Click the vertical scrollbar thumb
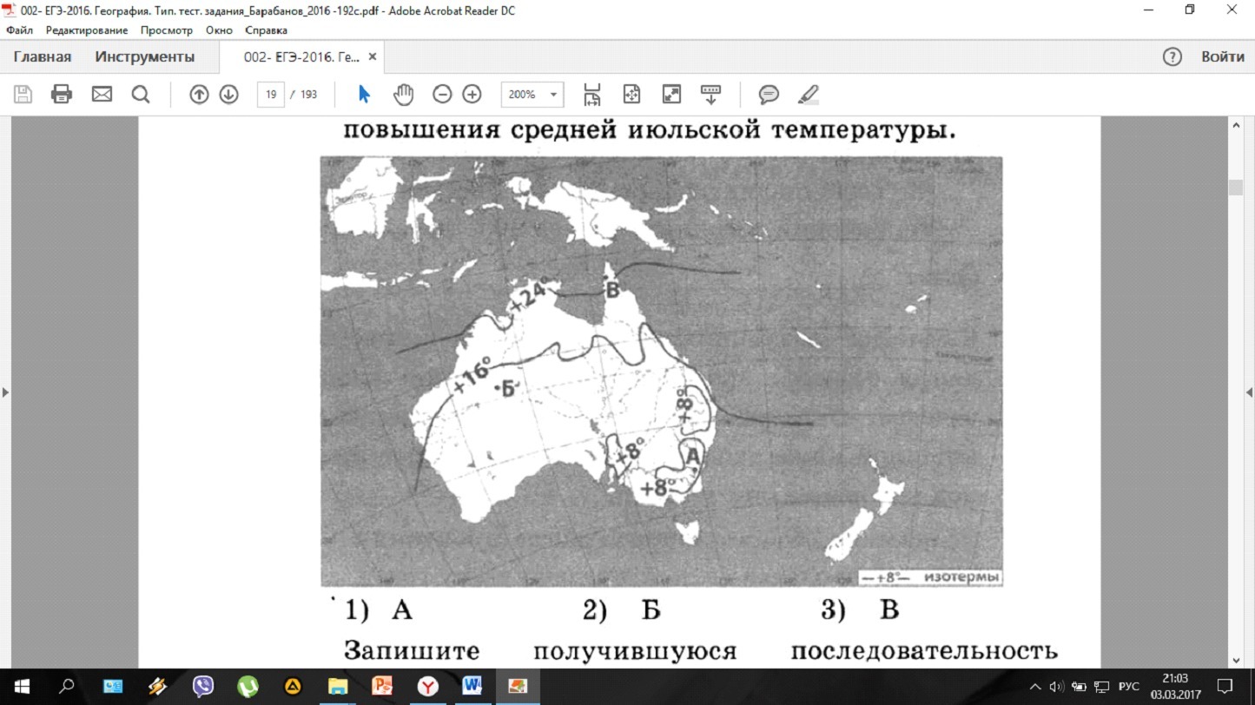Screen dimensions: 1255x705 pos(1236,188)
